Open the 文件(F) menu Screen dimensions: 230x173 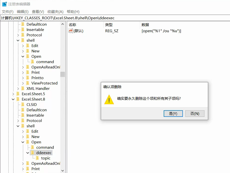point(8,12)
